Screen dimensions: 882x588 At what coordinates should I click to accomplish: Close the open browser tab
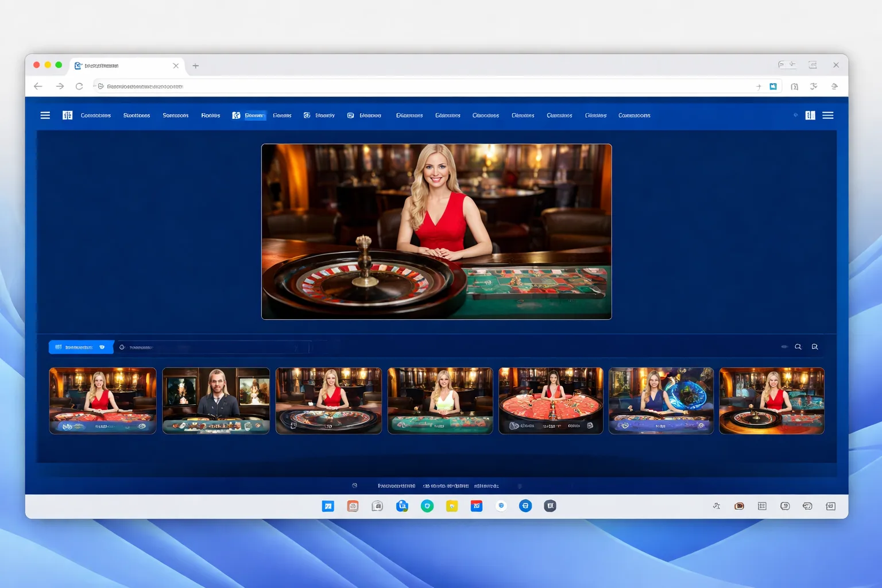pos(176,66)
